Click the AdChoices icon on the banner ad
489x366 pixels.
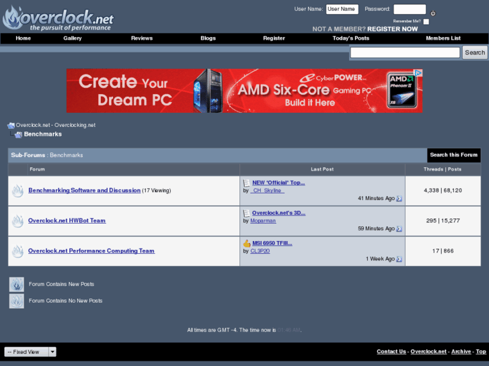(x=418, y=73)
